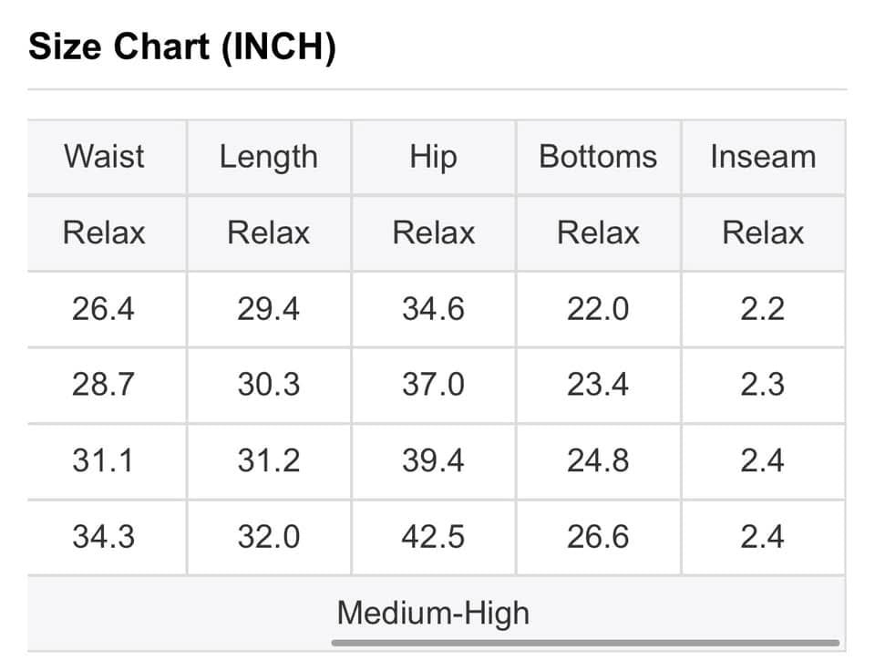Image resolution: width=875 pixels, height=671 pixels.
Task: Click the inseam value 2.3
Action: (763, 385)
